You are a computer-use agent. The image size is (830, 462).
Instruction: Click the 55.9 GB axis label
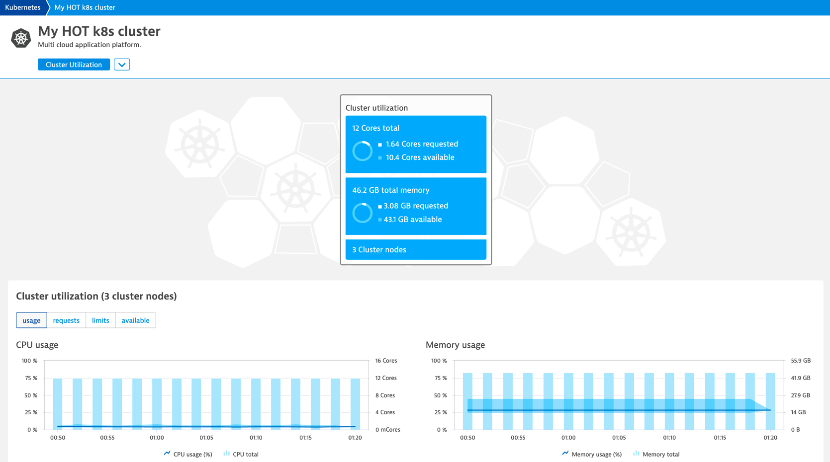[801, 361]
